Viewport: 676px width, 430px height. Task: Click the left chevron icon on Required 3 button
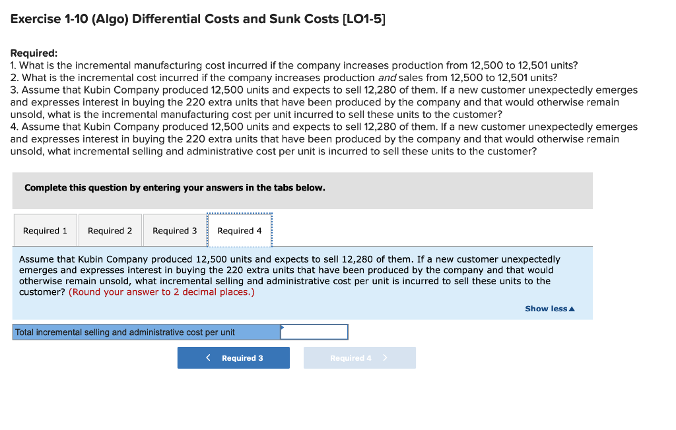pos(208,357)
